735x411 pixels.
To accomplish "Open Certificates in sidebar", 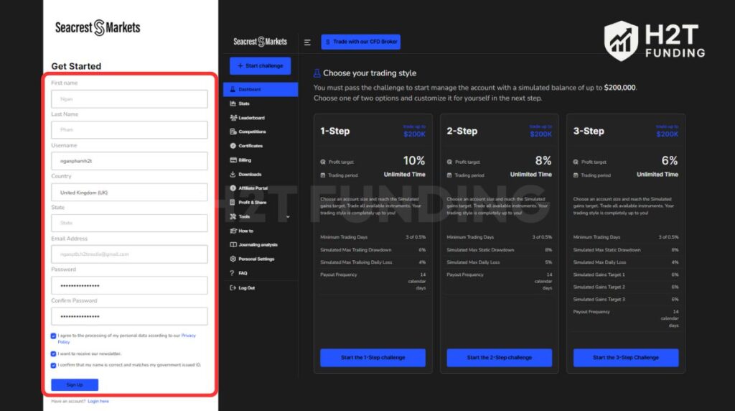I will click(261, 146).
